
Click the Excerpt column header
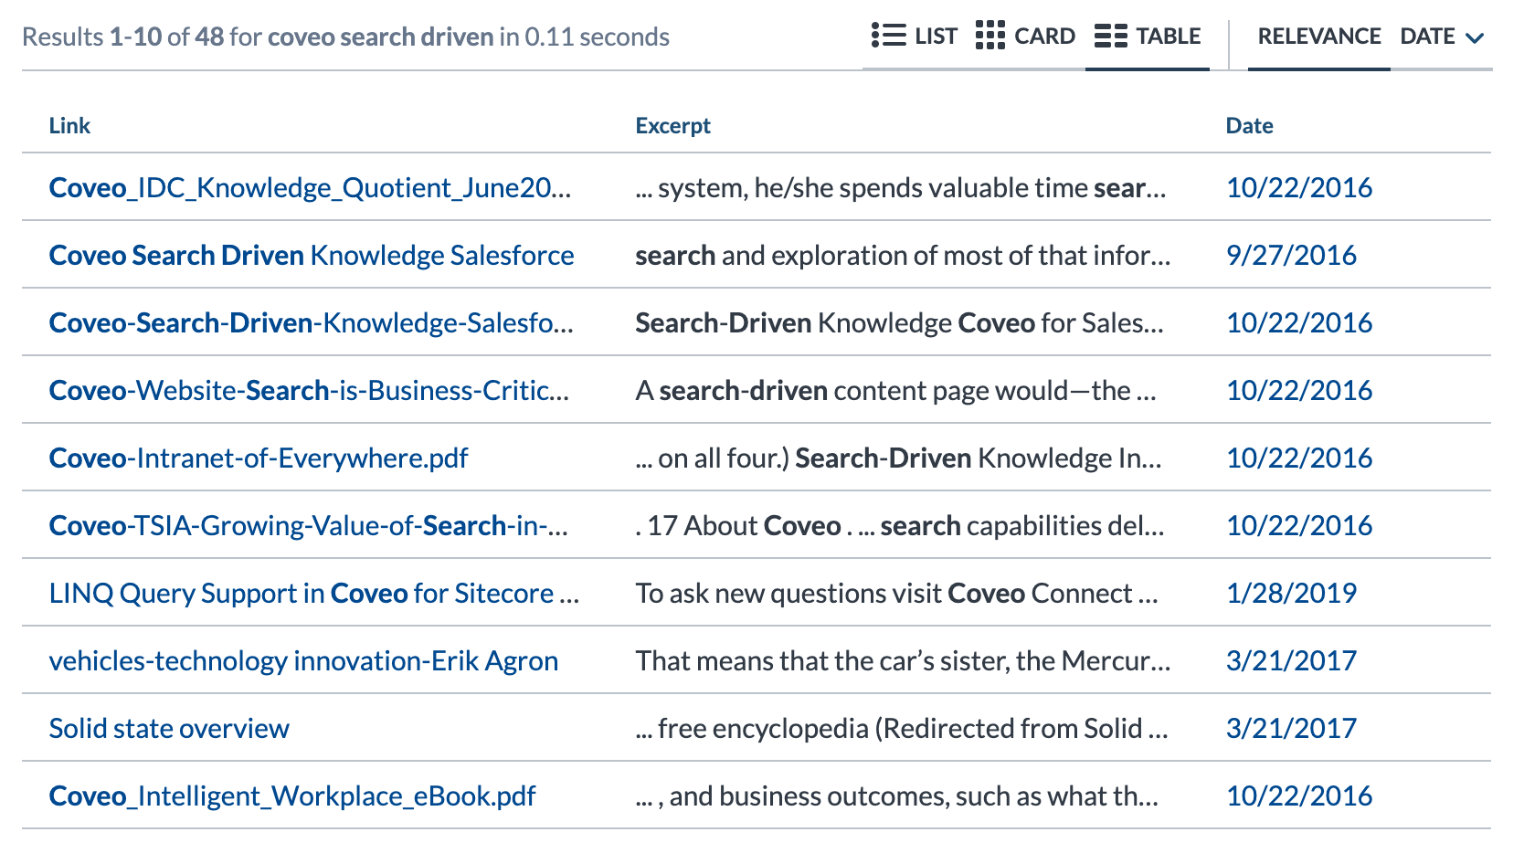coord(672,125)
